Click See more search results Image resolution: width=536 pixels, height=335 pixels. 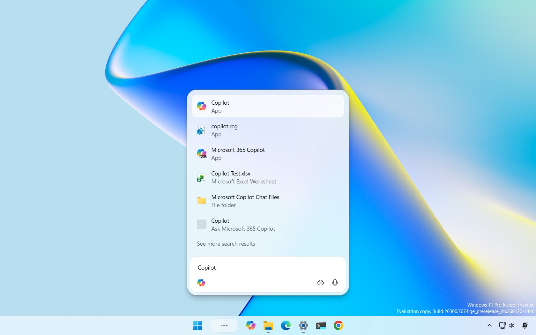(226, 243)
